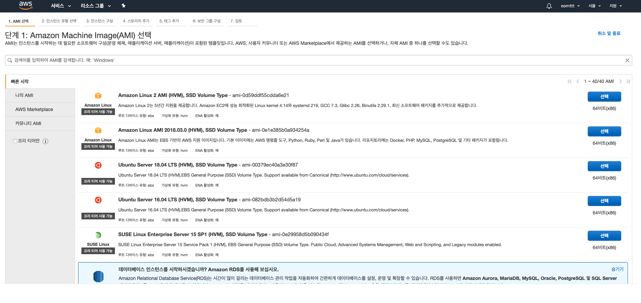Select Ubuntu Server 18.04 LTS with 선택 button

point(604,166)
